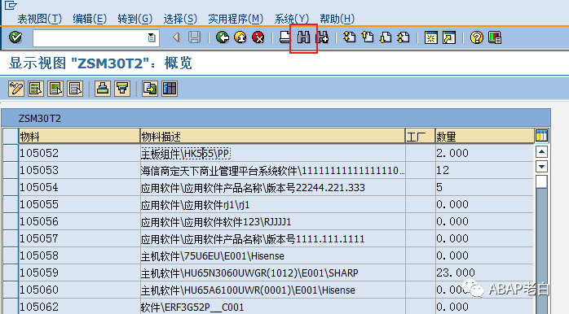The width and height of the screenshot is (569, 314).
Task: Click the 物料 column header
Action: (79, 137)
